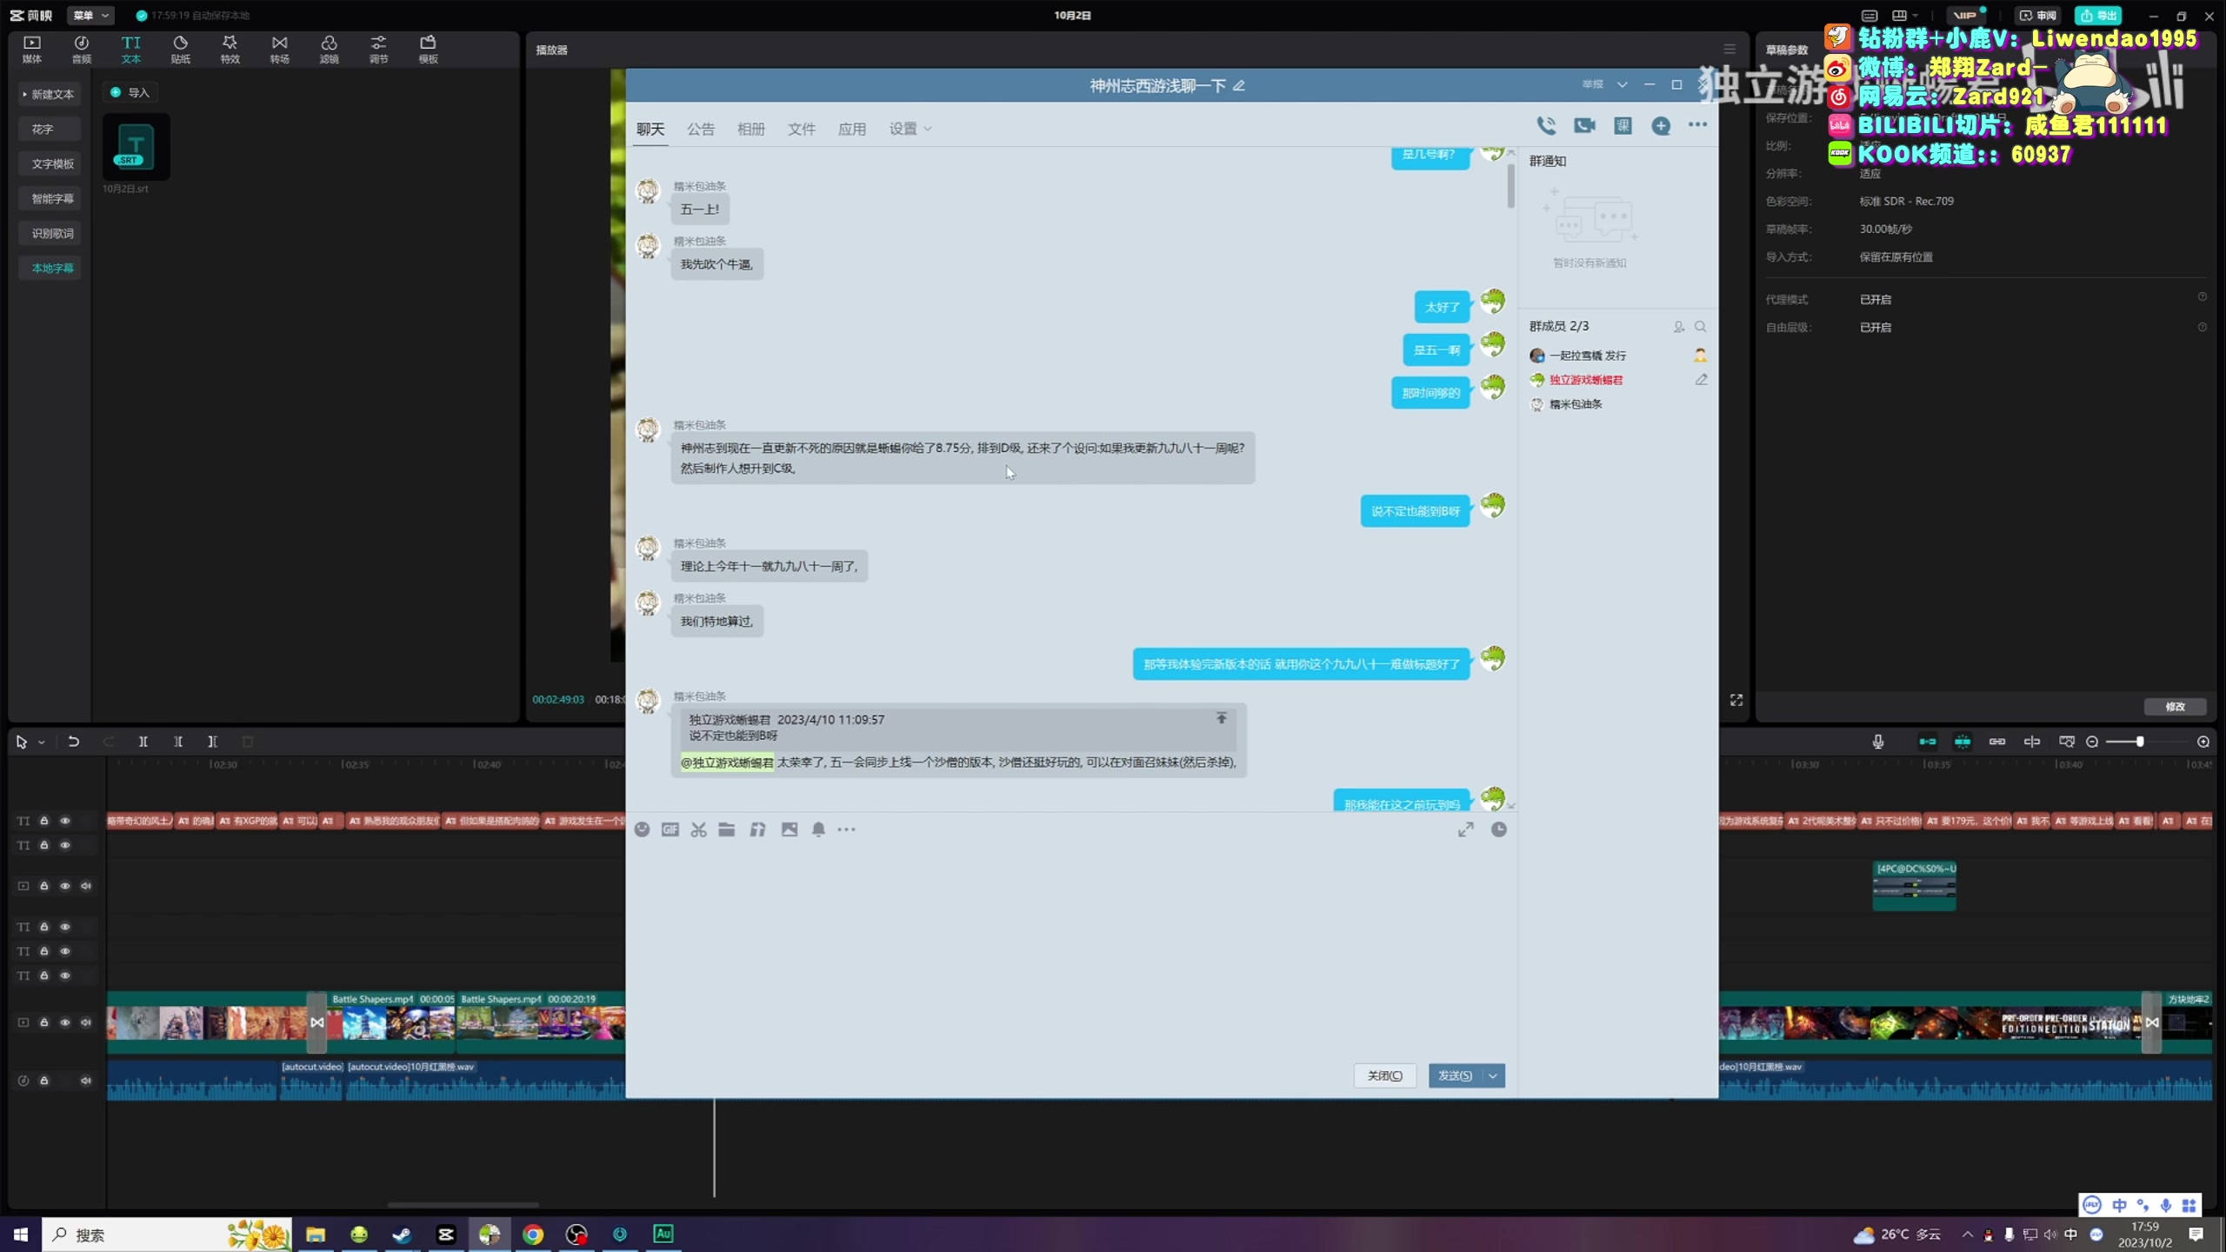Click the undo arrow in timeline toolbar
Image resolution: width=2226 pixels, height=1252 pixels.
[73, 742]
